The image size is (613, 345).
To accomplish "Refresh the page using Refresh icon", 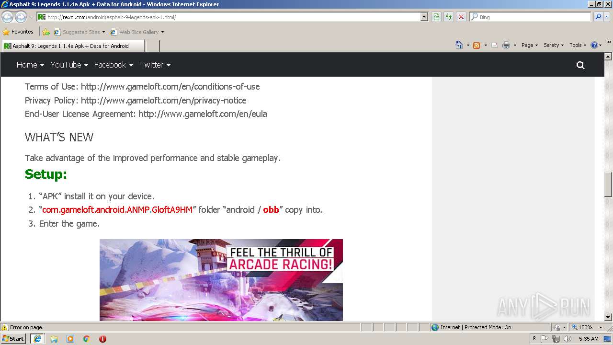I will (449, 17).
